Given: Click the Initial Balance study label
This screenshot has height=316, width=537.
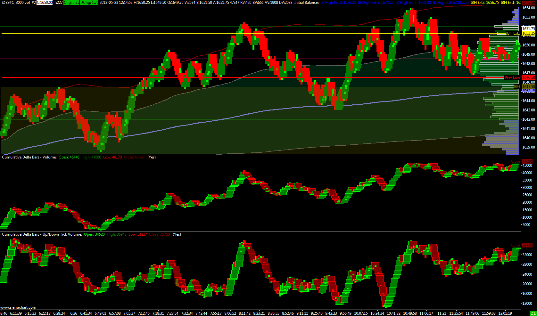Looking at the screenshot, I should pos(307,3).
